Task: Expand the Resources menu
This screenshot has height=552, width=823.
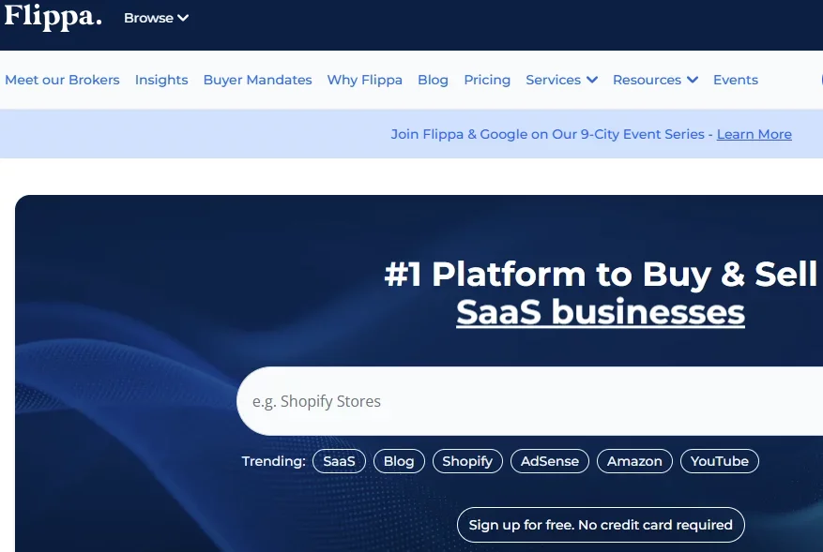Action: tap(654, 80)
